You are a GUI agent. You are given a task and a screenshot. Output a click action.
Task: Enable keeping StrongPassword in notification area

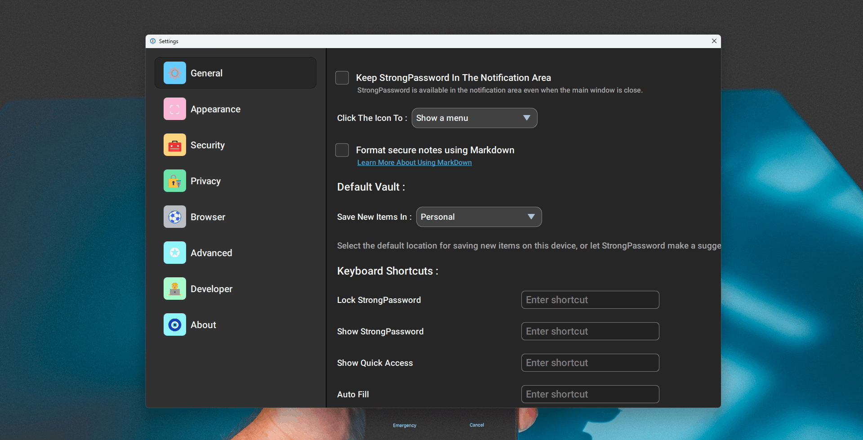coord(342,77)
